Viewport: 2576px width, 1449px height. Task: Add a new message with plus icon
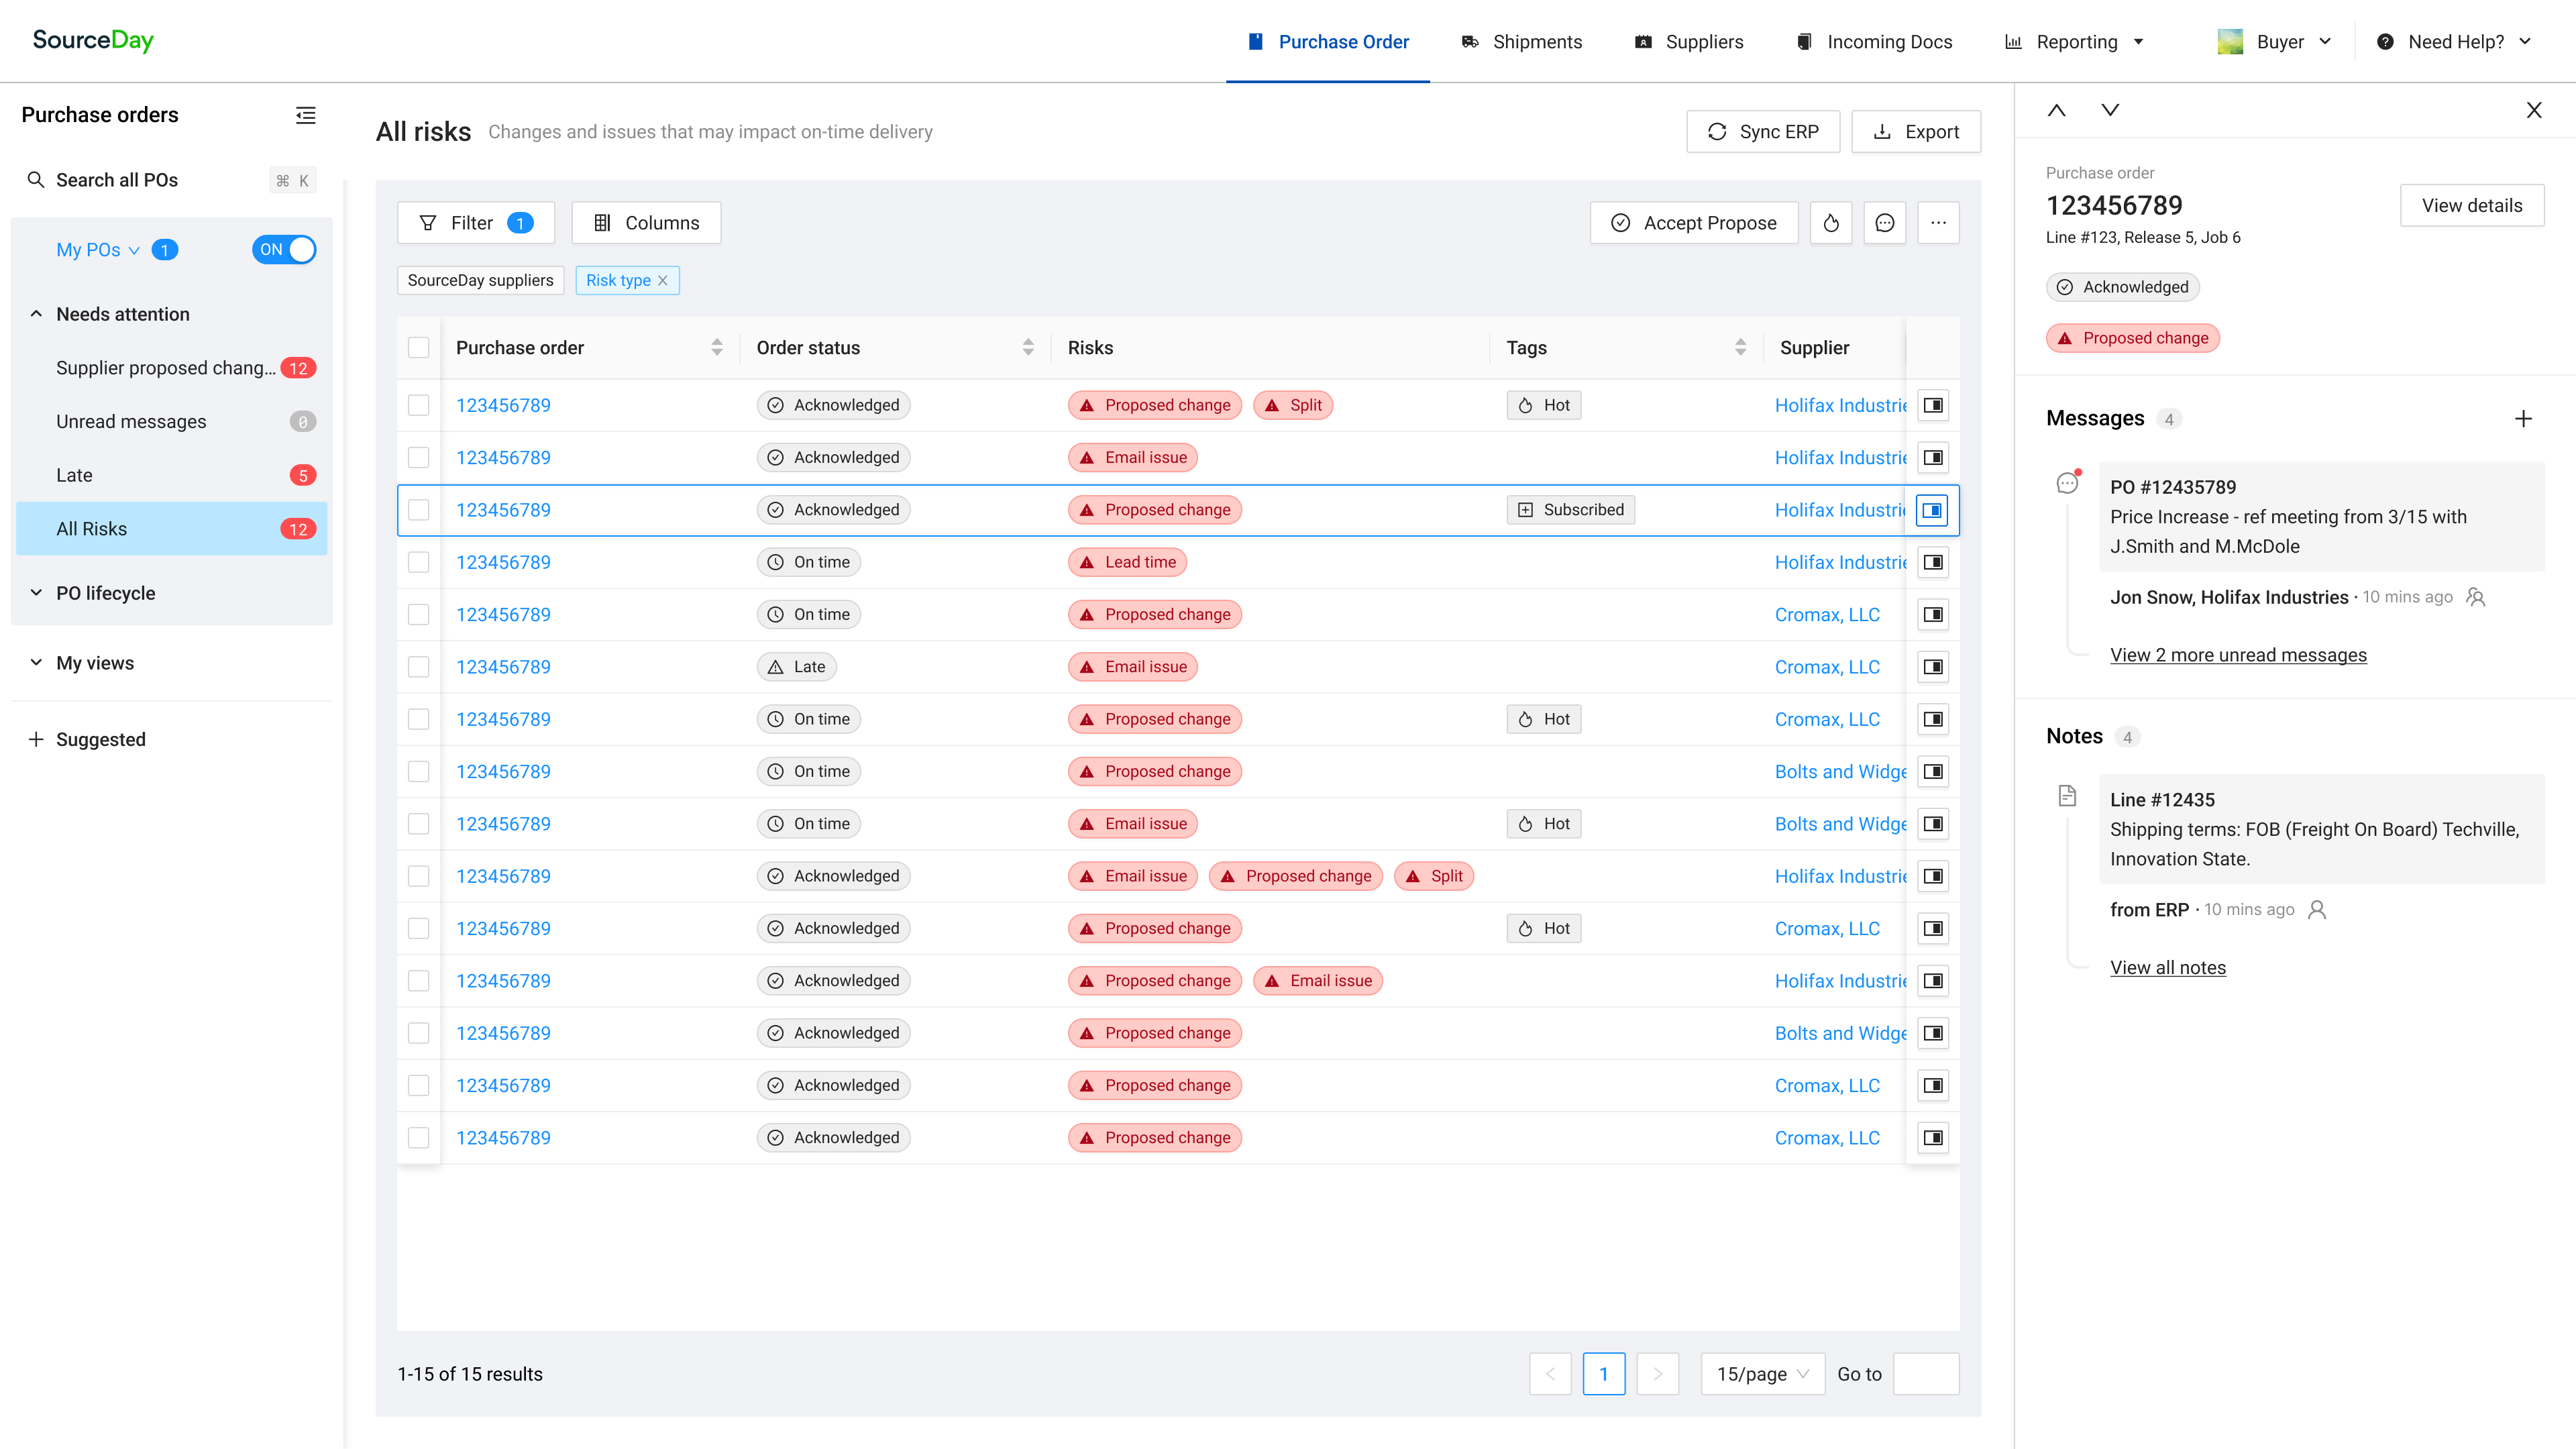(x=2523, y=418)
